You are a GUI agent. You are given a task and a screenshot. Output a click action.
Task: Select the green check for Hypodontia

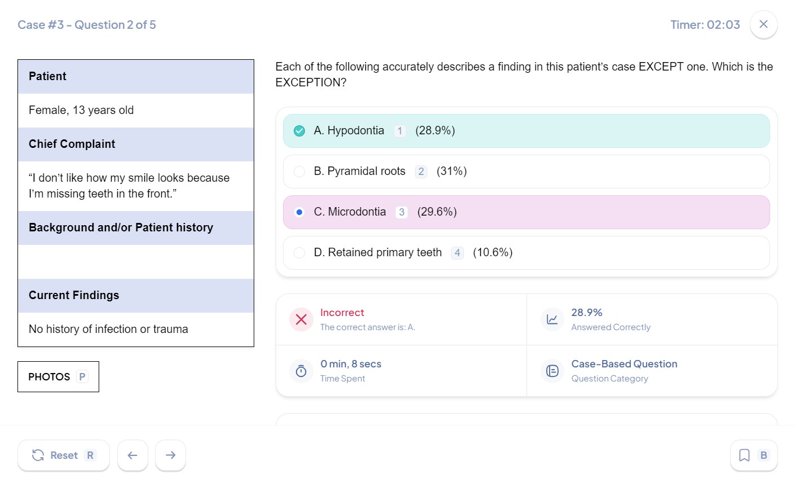click(299, 131)
